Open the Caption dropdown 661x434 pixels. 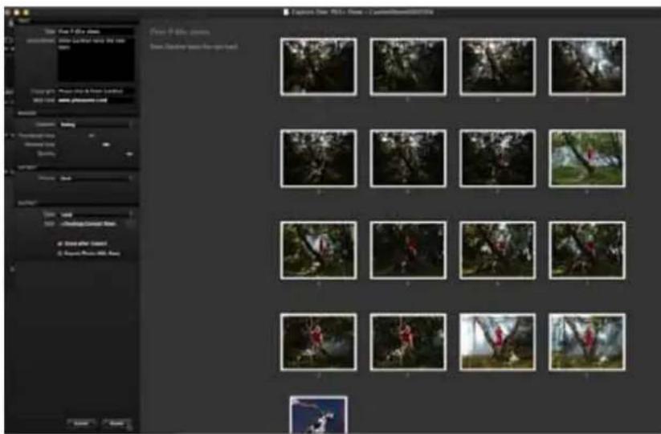pyautogui.click(x=96, y=125)
